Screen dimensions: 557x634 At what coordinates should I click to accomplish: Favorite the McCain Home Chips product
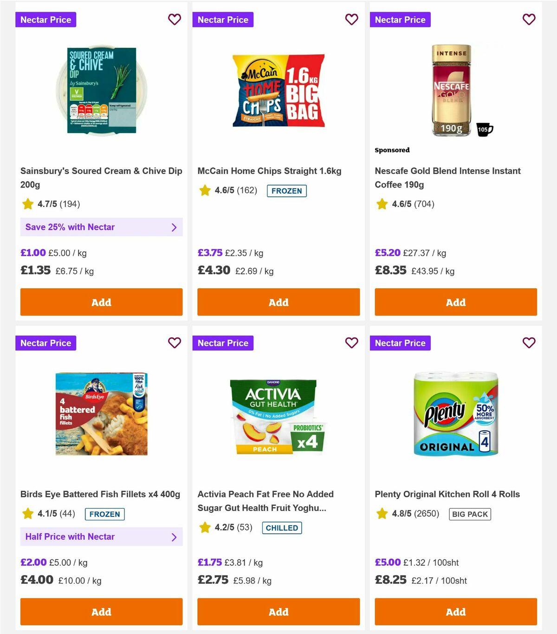[x=352, y=19]
